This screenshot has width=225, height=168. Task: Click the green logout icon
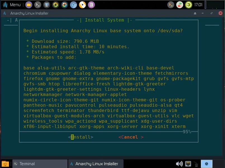point(189,5)
